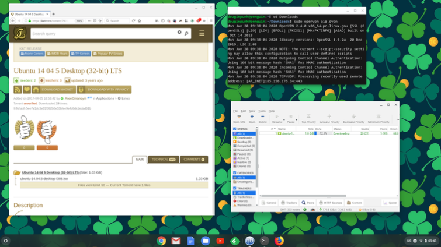Toggle the CATEGORIES filter checkbox

[x=235, y=172]
